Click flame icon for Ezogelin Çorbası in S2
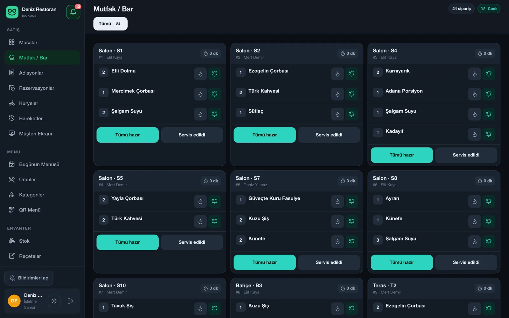Screen dimensions: 509x318 [338, 74]
